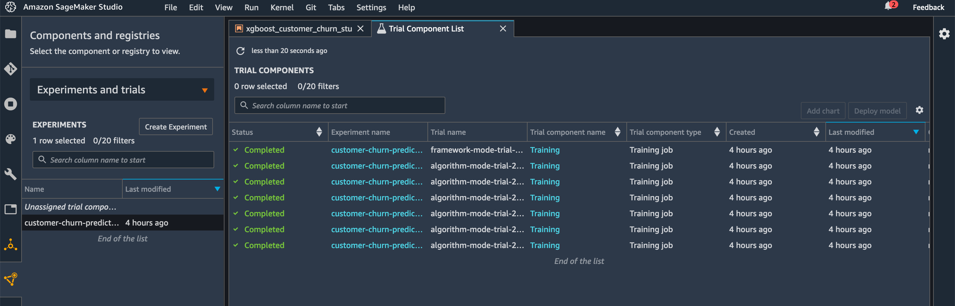
Task: Open the File Browser folder icon
Action: click(10, 34)
